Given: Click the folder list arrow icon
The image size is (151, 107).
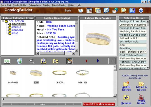Looking at the screenshot, I should click(56, 61).
